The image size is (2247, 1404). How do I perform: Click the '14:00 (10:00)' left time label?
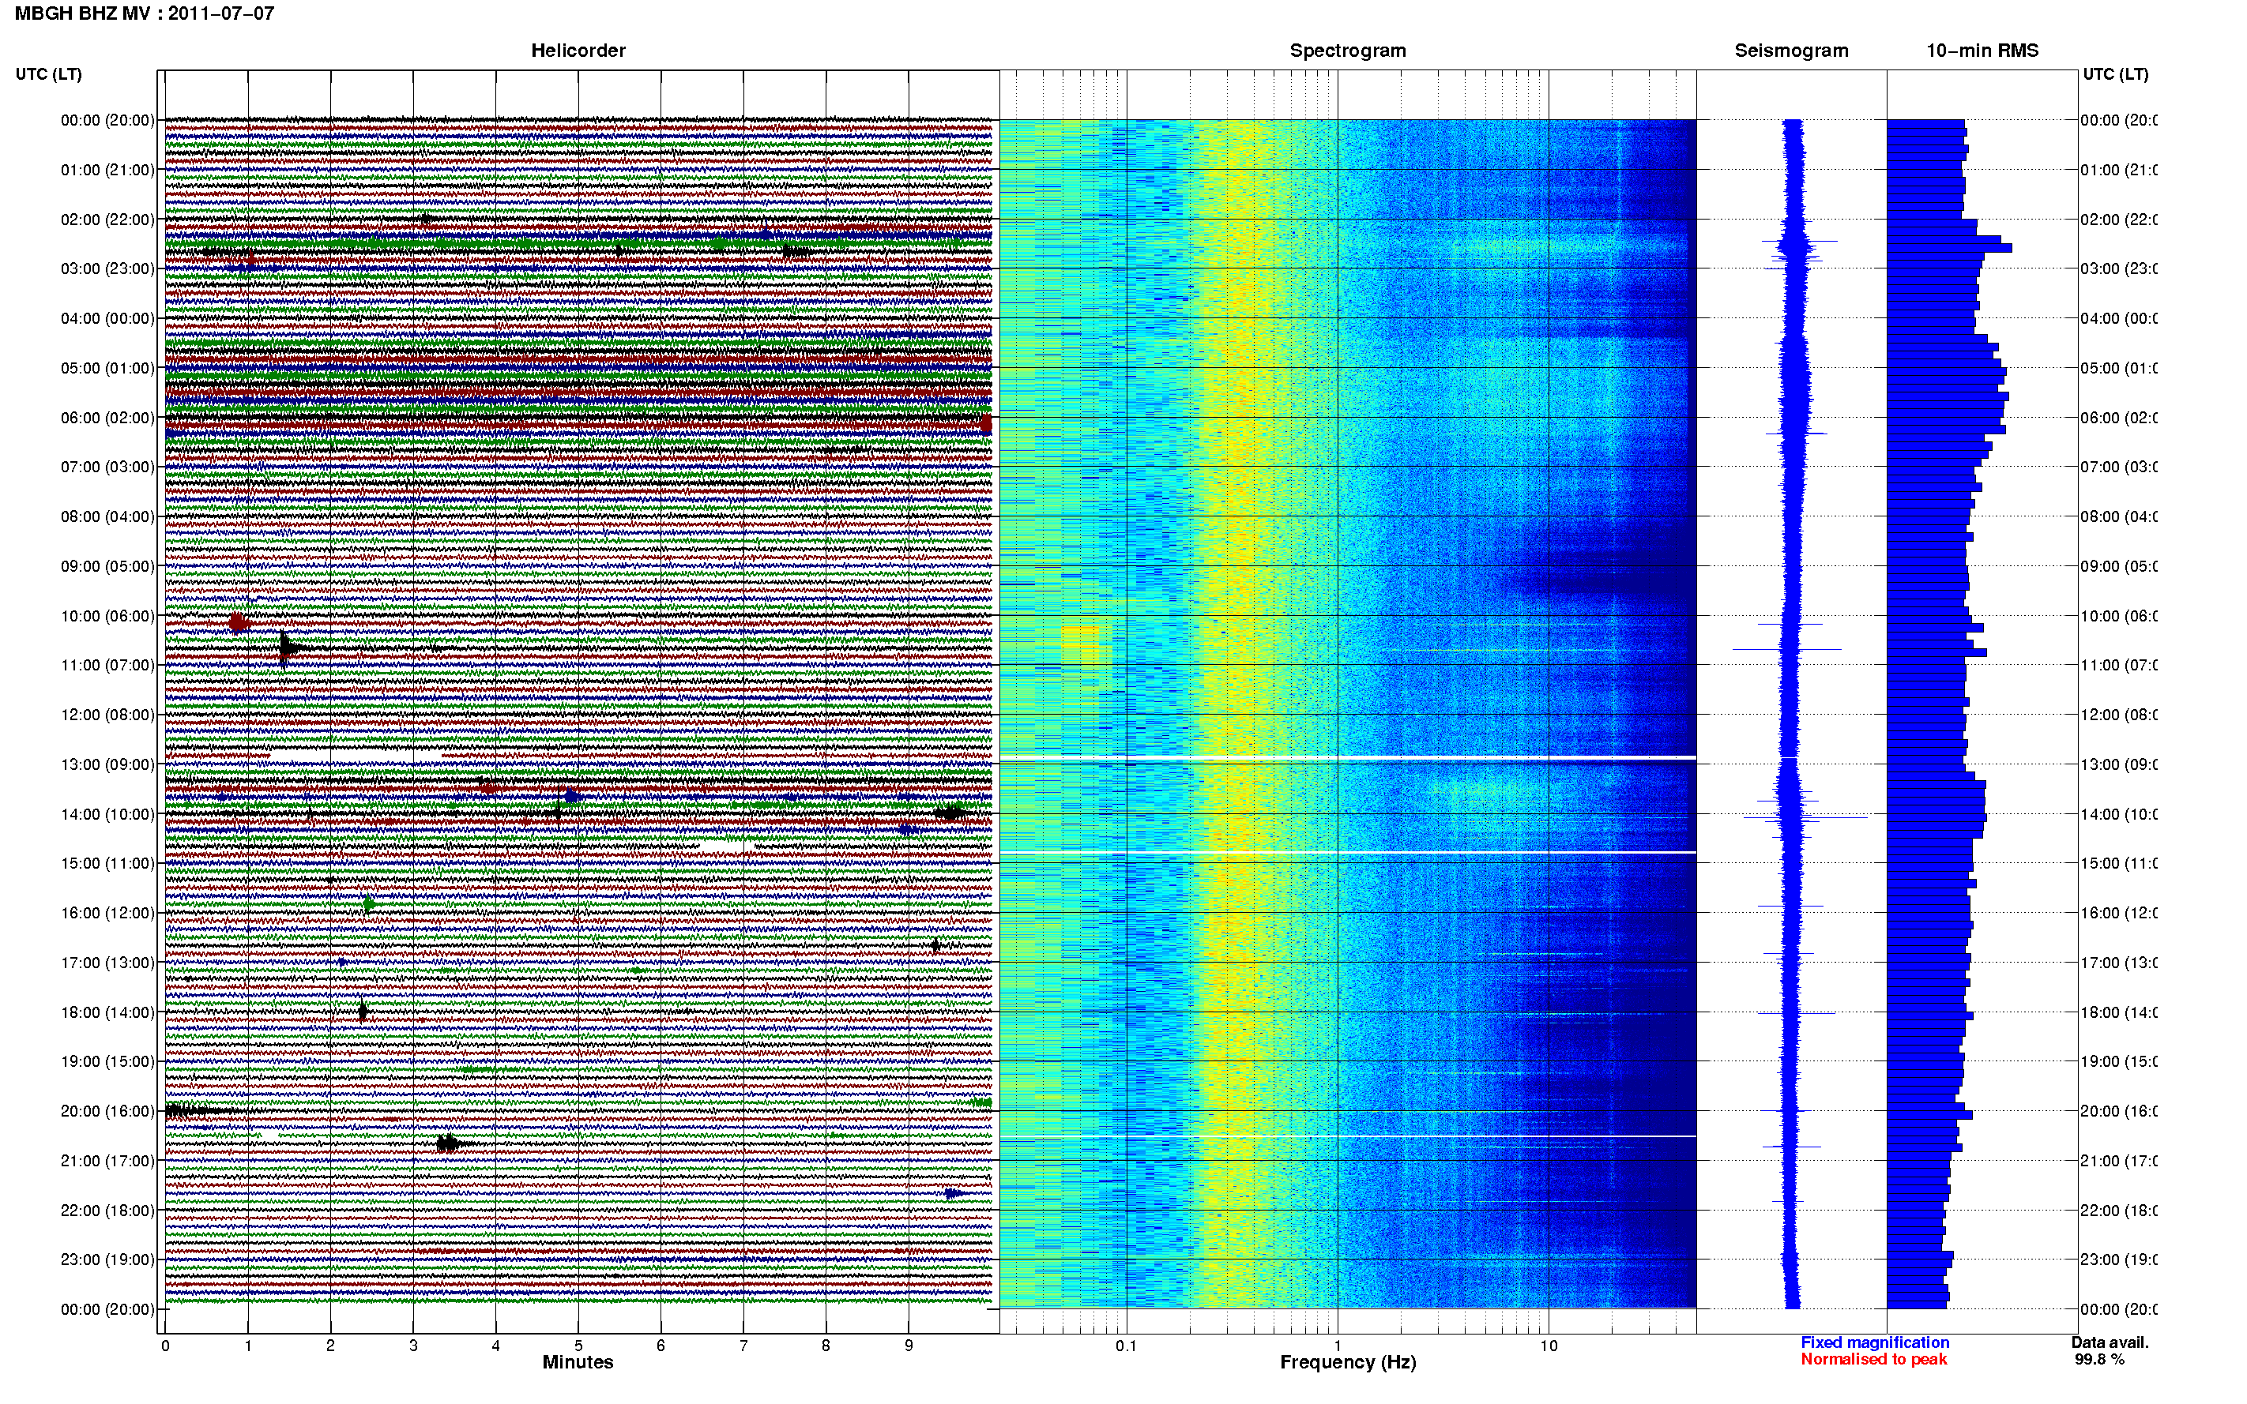pos(107,814)
